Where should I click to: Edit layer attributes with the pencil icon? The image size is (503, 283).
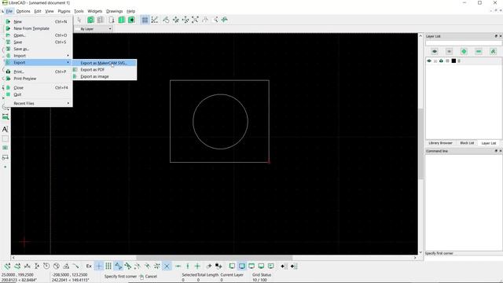pos(494,51)
